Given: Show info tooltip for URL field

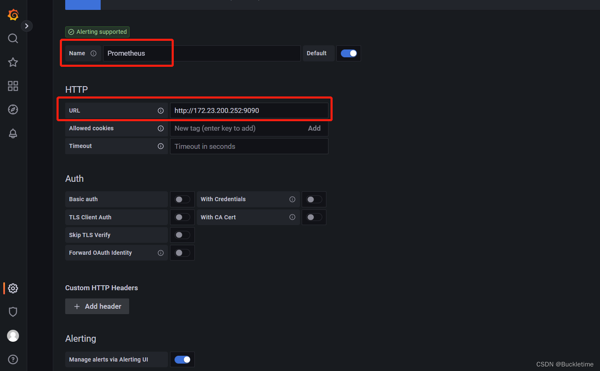Looking at the screenshot, I should pos(161,110).
